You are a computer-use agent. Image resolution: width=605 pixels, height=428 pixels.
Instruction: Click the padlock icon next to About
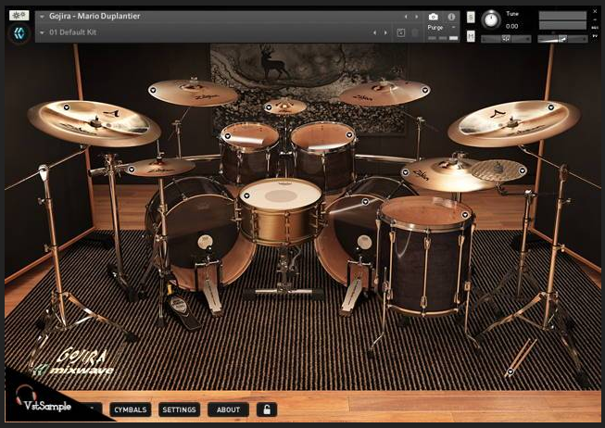(268, 409)
